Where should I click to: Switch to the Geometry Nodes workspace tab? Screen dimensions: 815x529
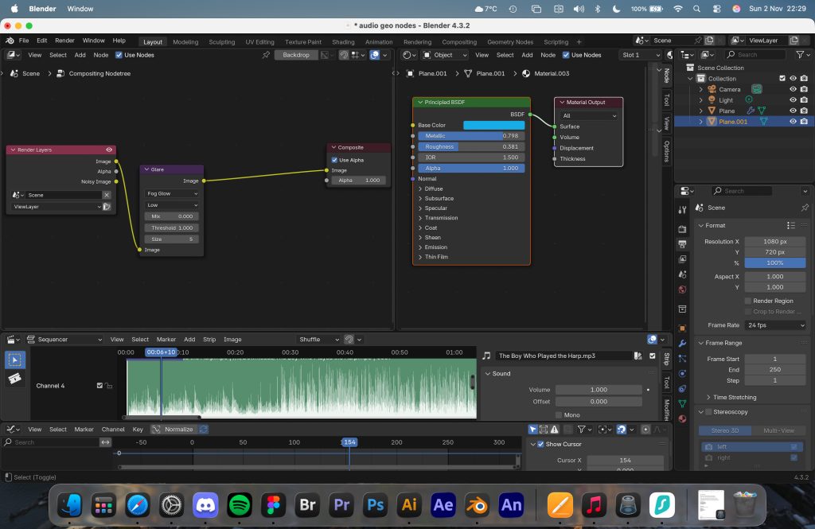click(x=510, y=41)
